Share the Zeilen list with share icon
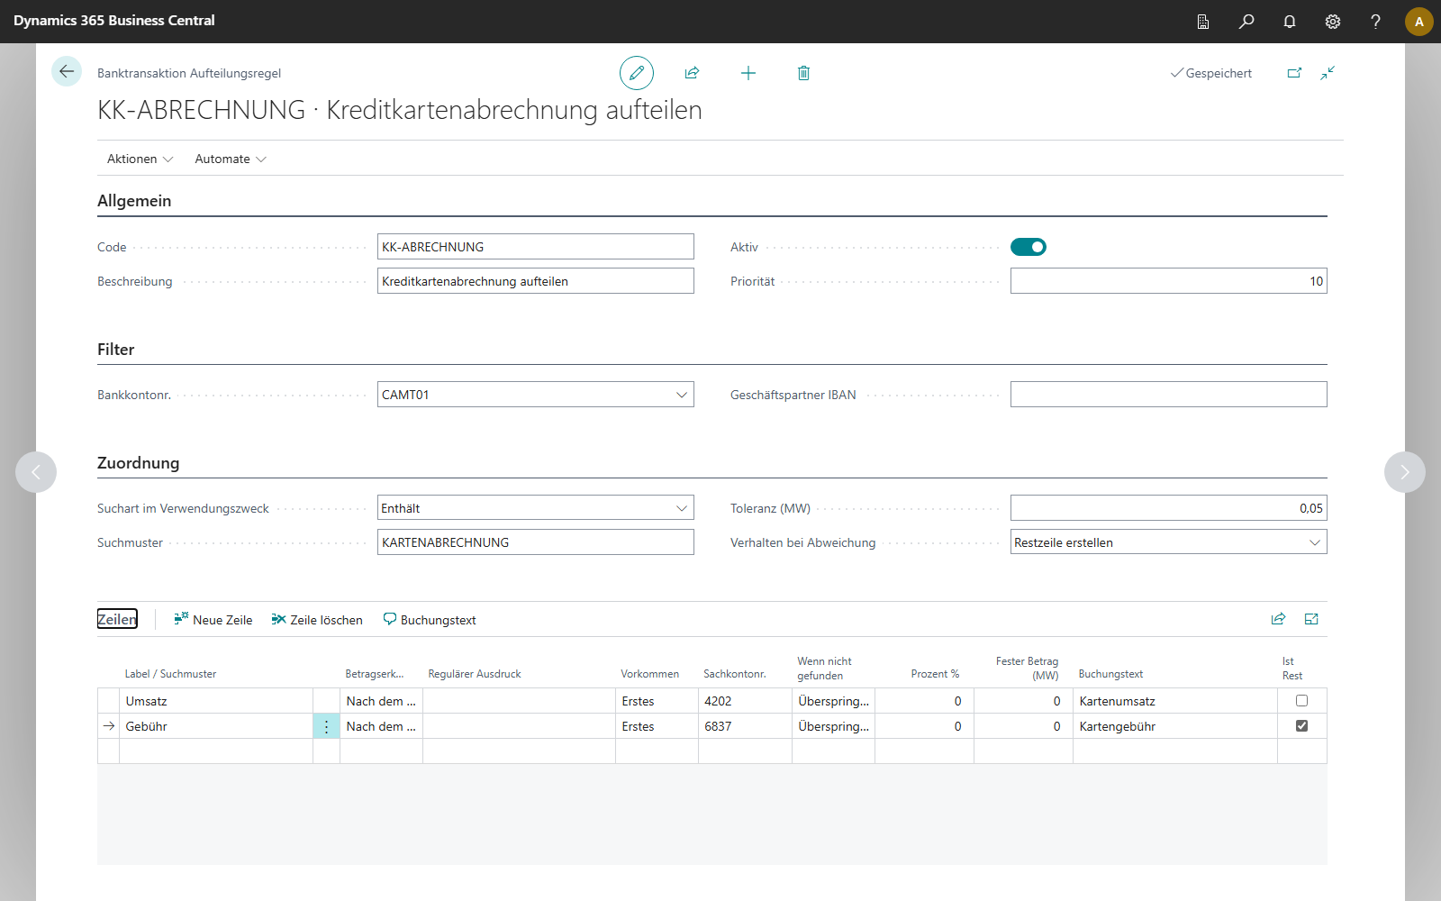This screenshot has width=1441, height=901. point(1278,619)
